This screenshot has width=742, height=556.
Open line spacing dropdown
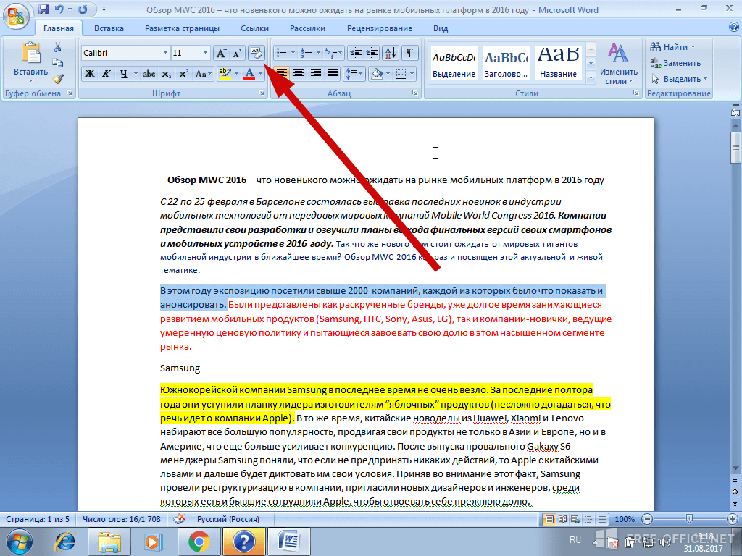[x=354, y=74]
